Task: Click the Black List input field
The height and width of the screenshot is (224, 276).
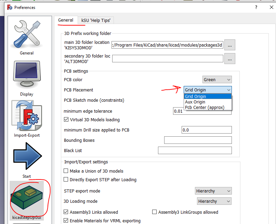Action: tap(195, 150)
